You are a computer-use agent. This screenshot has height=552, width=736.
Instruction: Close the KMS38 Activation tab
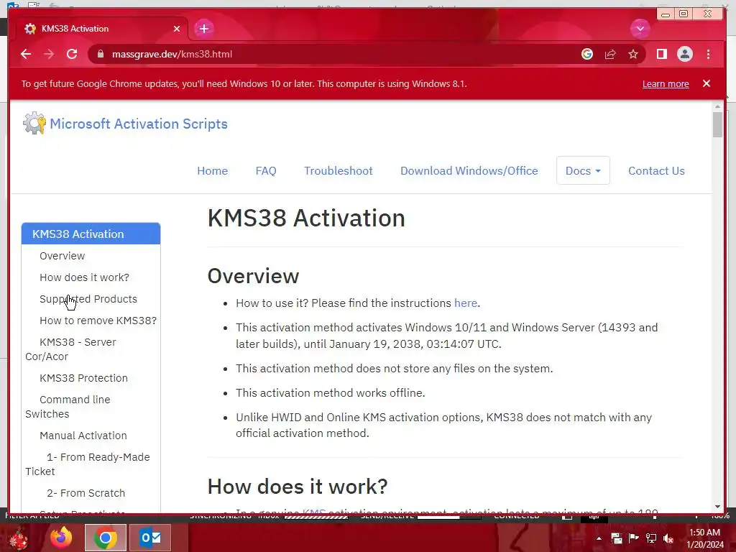(x=177, y=29)
